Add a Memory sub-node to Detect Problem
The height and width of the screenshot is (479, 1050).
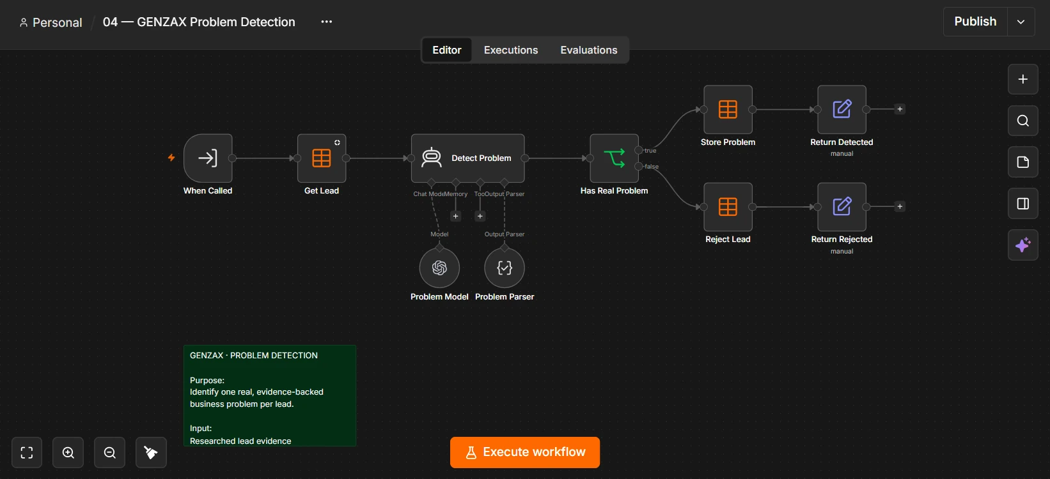[x=456, y=217]
